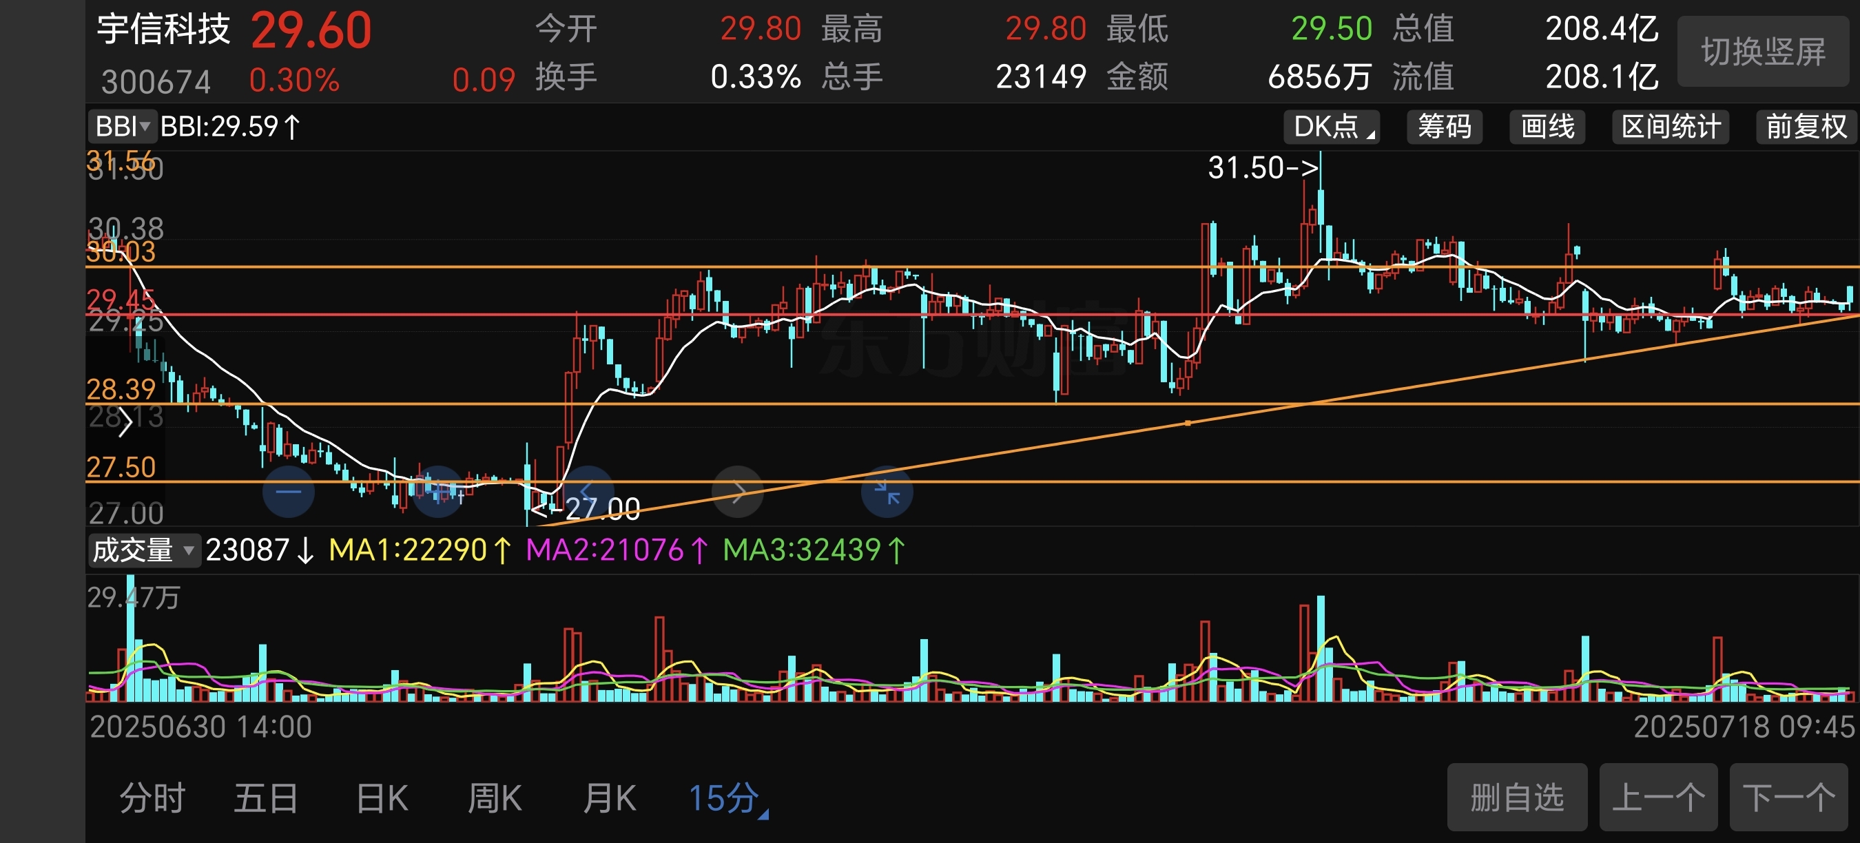Tap the MA3:32439 volume average label
The width and height of the screenshot is (1860, 843).
[x=814, y=550]
